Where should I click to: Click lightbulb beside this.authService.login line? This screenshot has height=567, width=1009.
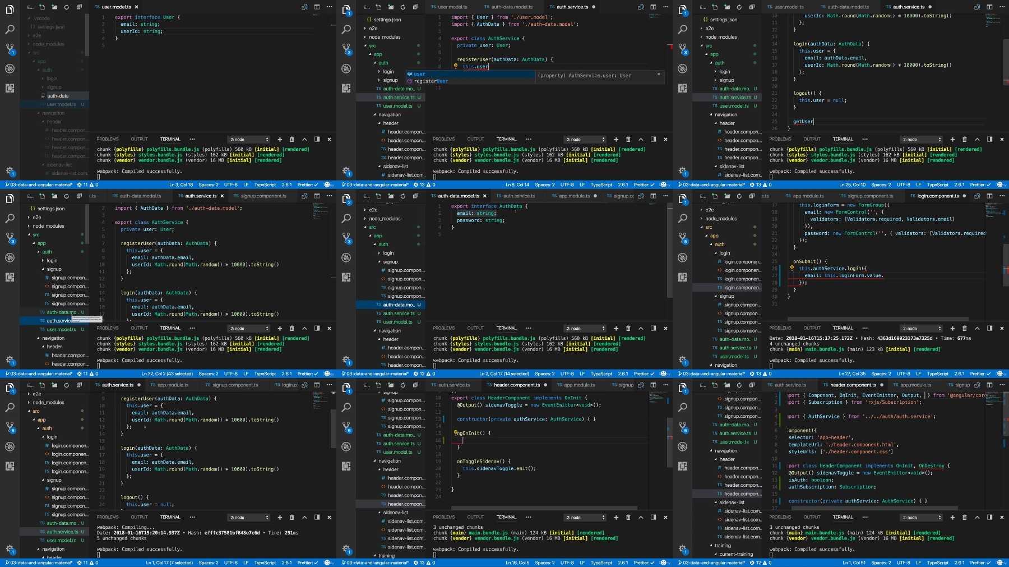[x=792, y=268]
